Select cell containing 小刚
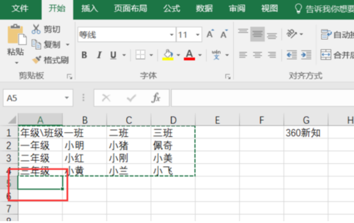Screen dimensions: 354x223 click(128, 158)
